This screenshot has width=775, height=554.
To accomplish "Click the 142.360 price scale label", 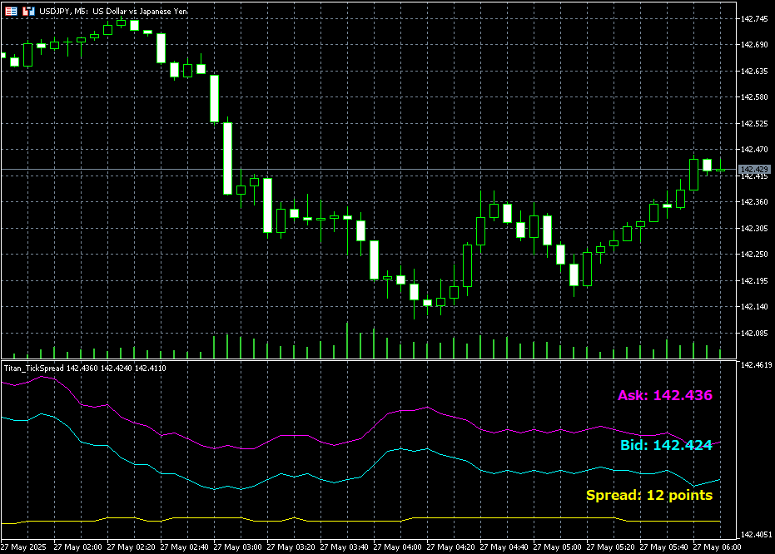I will coord(754,202).
